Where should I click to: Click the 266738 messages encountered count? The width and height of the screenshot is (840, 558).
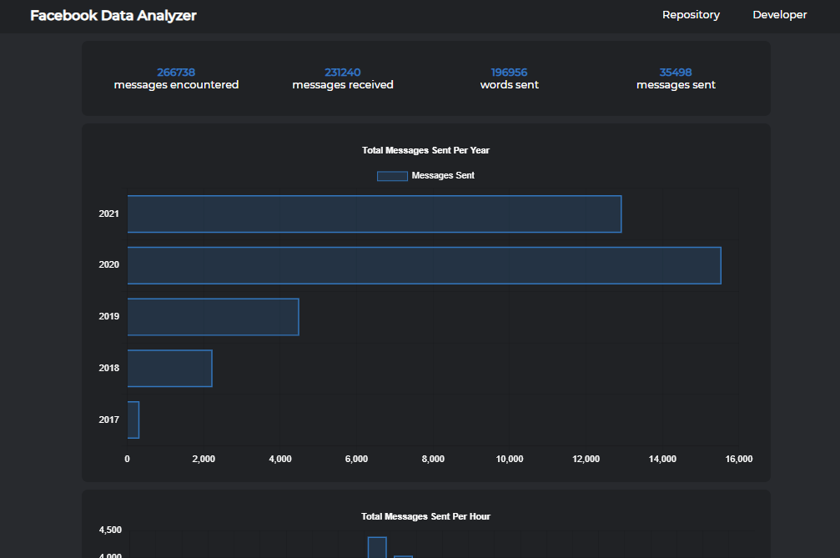(x=176, y=73)
